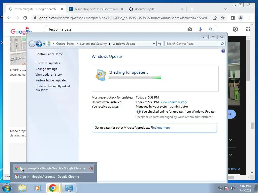Click the Chrome address bar URL
Screen dimensions: 258x193
(124, 18)
